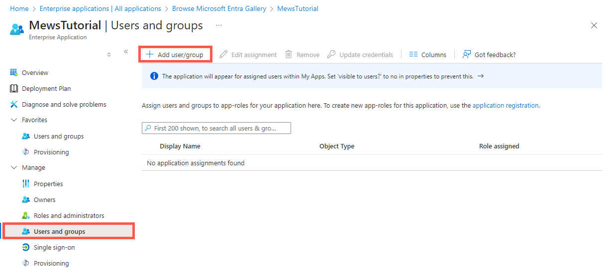Open Owners under Manage
Viewport: 611px width, 271px height.
point(45,200)
